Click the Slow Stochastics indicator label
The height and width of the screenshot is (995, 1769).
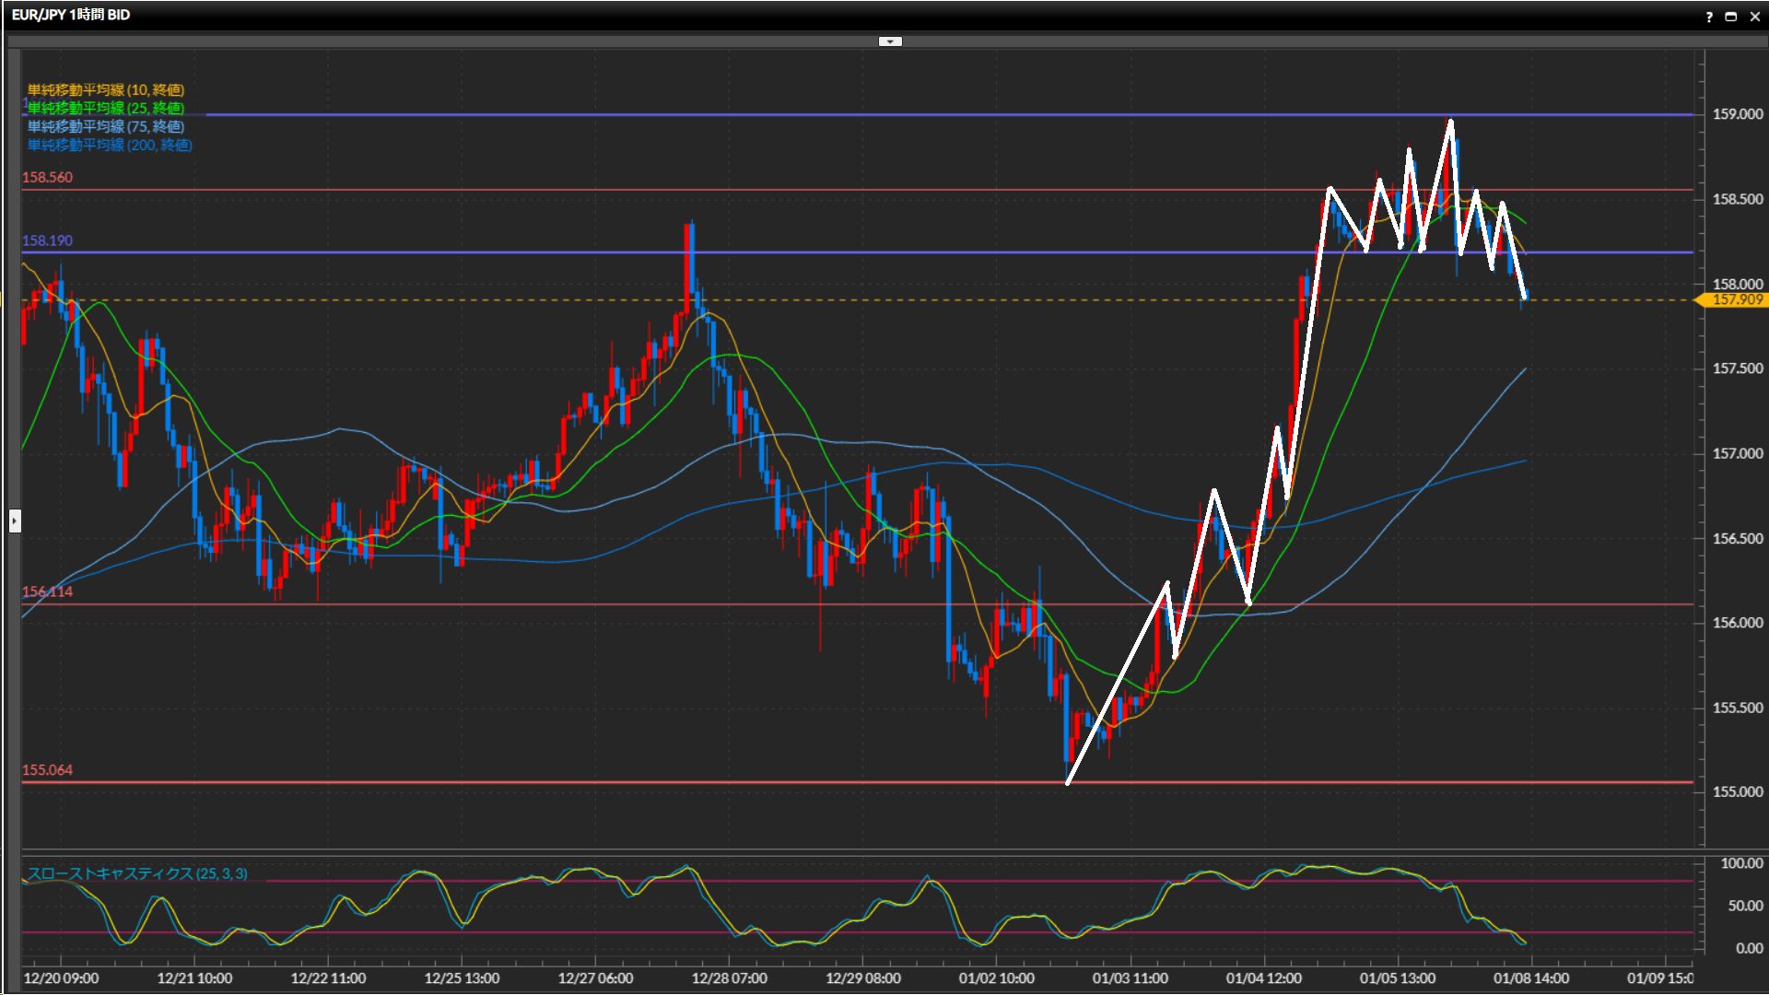[137, 873]
